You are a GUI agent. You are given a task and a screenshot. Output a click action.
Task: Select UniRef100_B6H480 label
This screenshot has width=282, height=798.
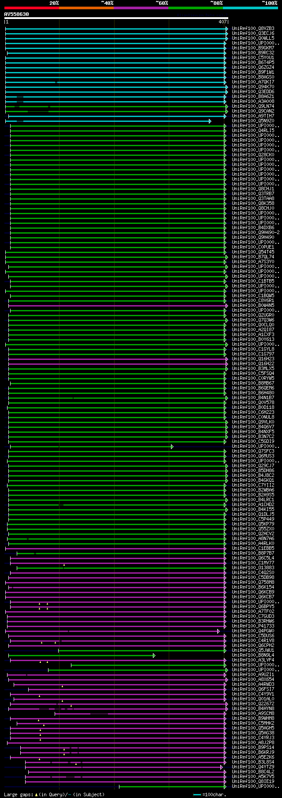(x=253, y=393)
